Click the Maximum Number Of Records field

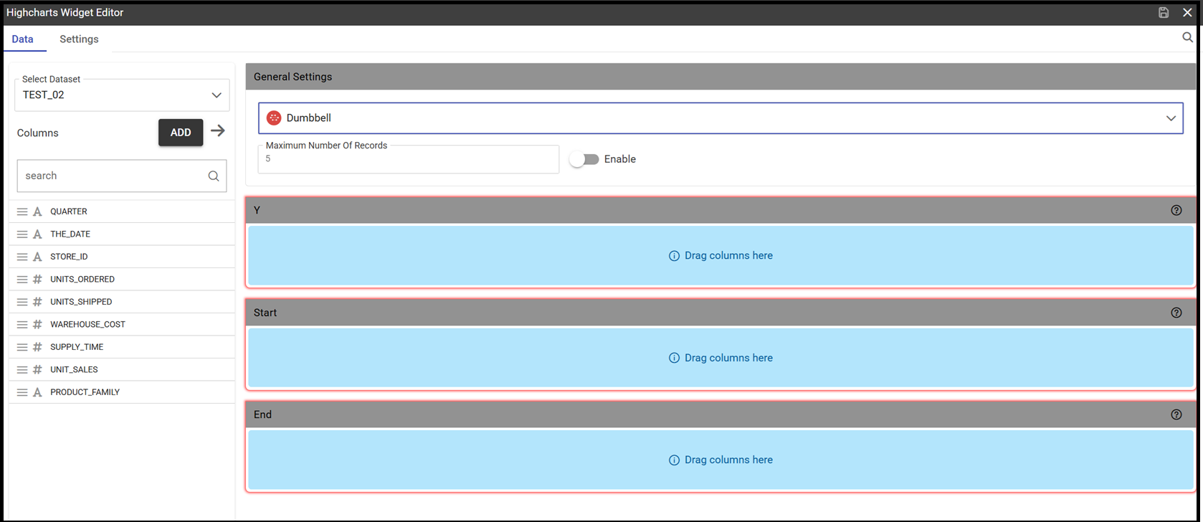point(409,159)
